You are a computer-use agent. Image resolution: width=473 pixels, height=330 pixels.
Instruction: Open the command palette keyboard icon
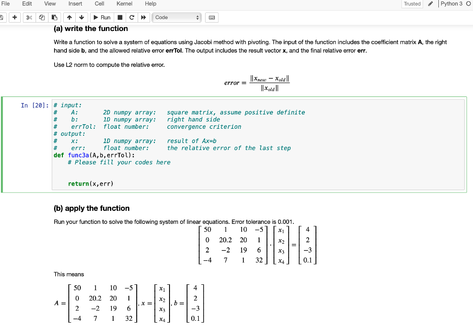click(x=212, y=18)
